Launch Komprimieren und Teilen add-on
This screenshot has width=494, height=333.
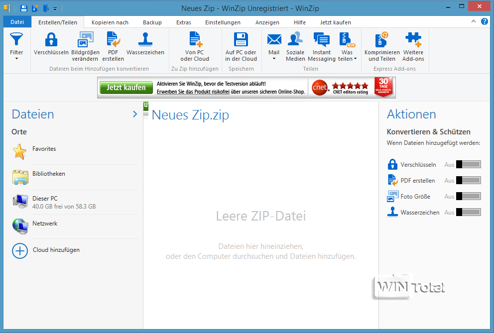coord(382,46)
